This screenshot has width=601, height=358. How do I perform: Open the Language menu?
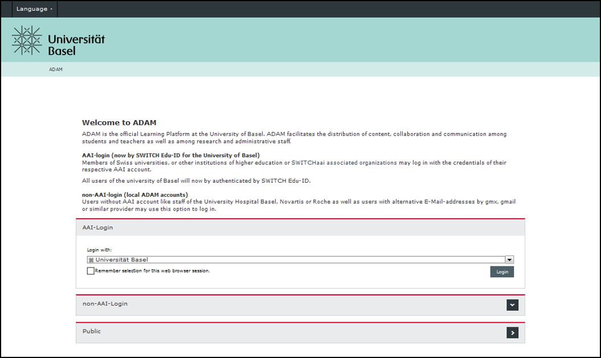click(32, 9)
